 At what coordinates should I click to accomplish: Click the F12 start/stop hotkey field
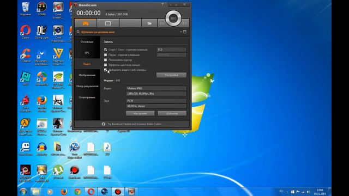pos(171,50)
